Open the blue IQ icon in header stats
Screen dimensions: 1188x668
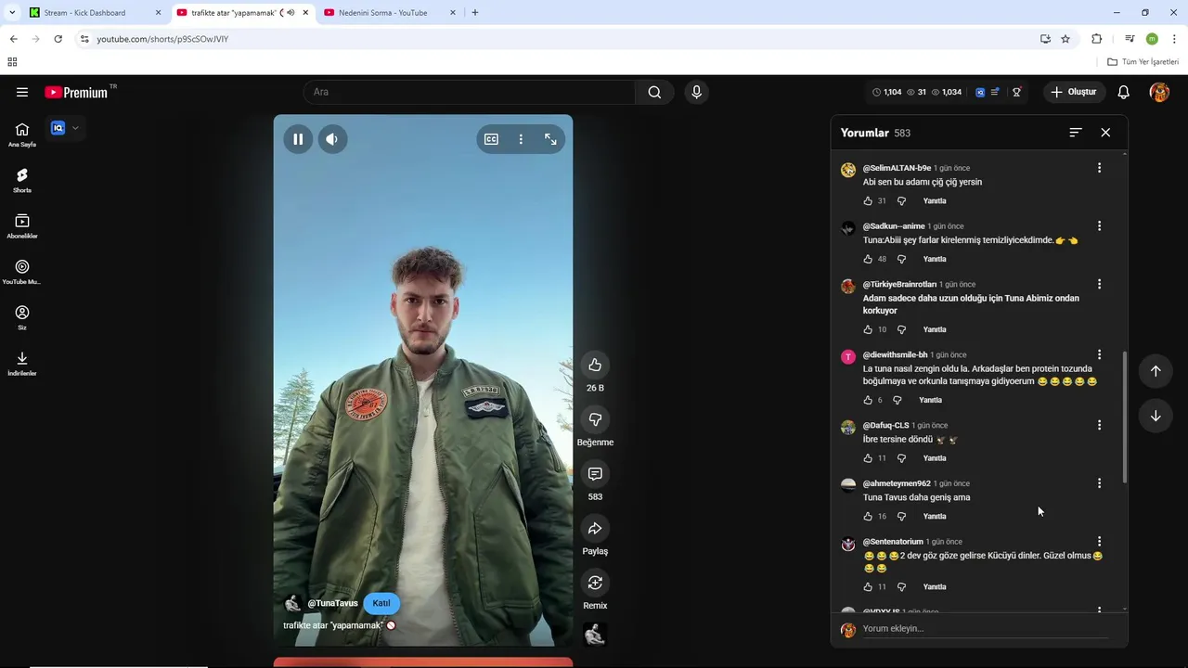980,92
